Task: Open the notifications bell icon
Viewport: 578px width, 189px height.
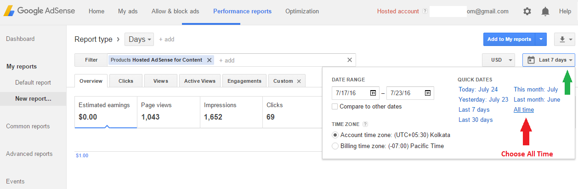Action: tap(545, 11)
